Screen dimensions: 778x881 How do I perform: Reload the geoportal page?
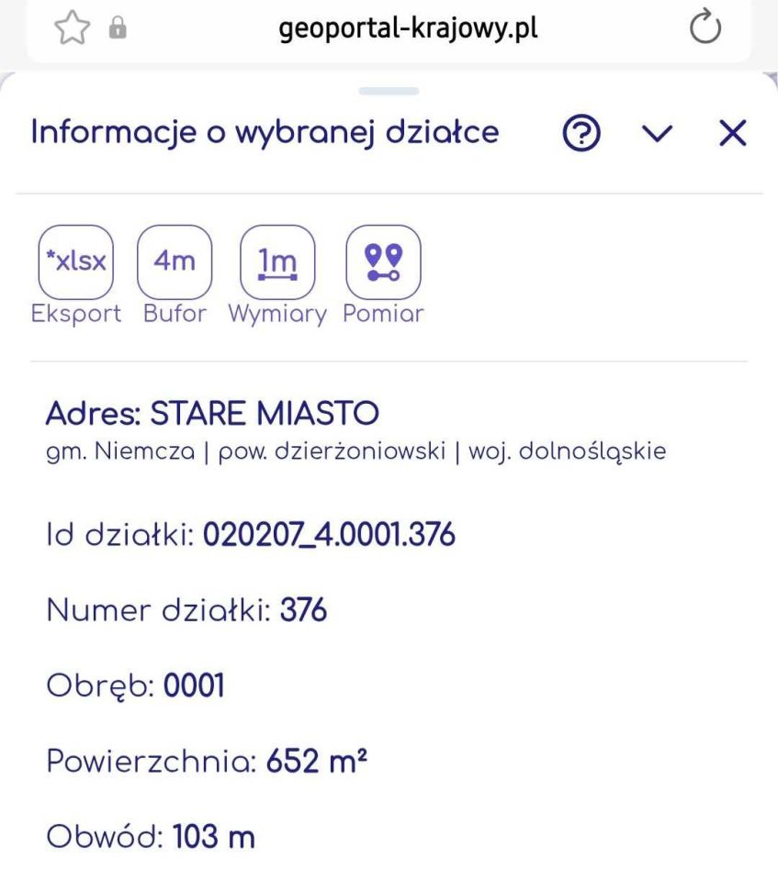tap(704, 28)
